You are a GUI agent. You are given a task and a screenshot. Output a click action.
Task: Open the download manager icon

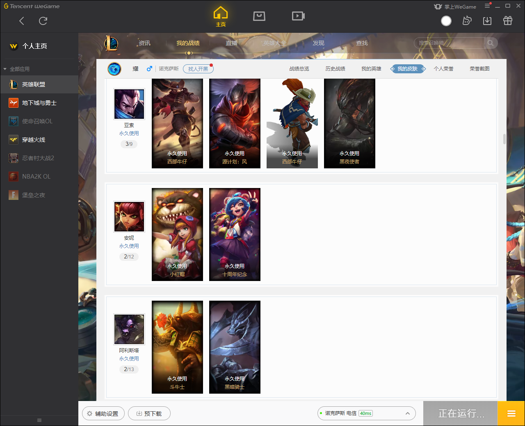coord(487,20)
